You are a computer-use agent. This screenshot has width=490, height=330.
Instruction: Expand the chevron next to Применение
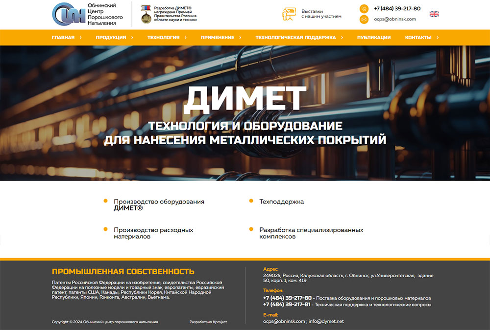click(240, 38)
